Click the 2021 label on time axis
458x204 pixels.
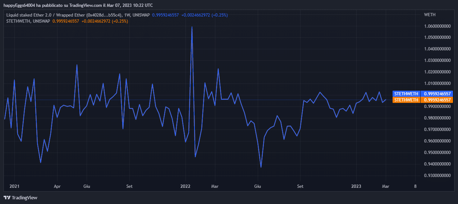pos(14,186)
